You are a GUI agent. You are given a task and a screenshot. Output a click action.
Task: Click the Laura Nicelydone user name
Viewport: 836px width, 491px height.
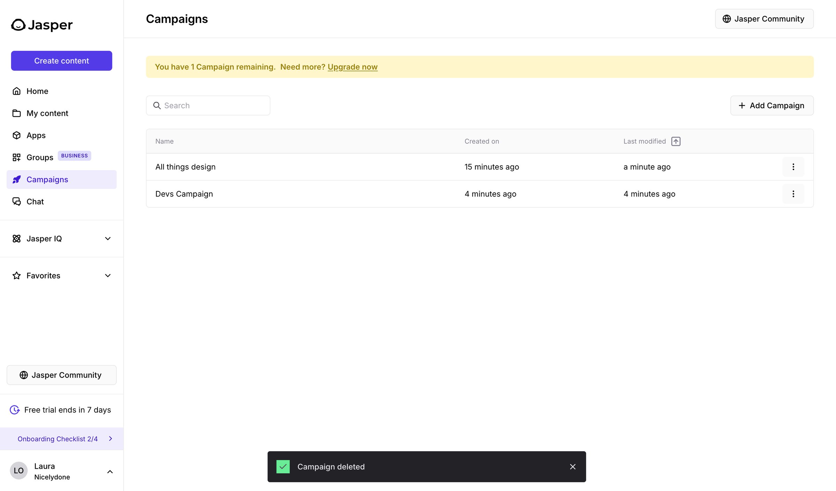pyautogui.click(x=52, y=472)
